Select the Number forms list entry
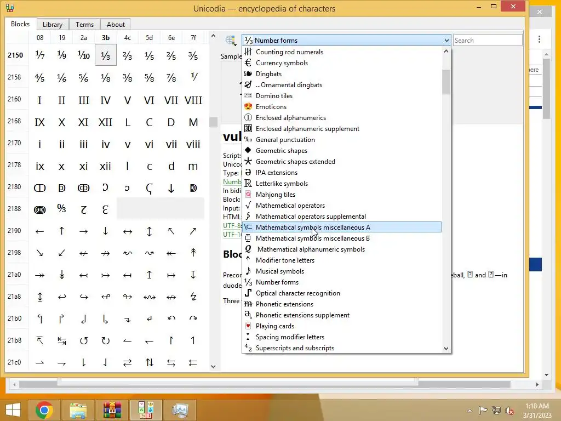This screenshot has height=421, width=561. click(342, 282)
